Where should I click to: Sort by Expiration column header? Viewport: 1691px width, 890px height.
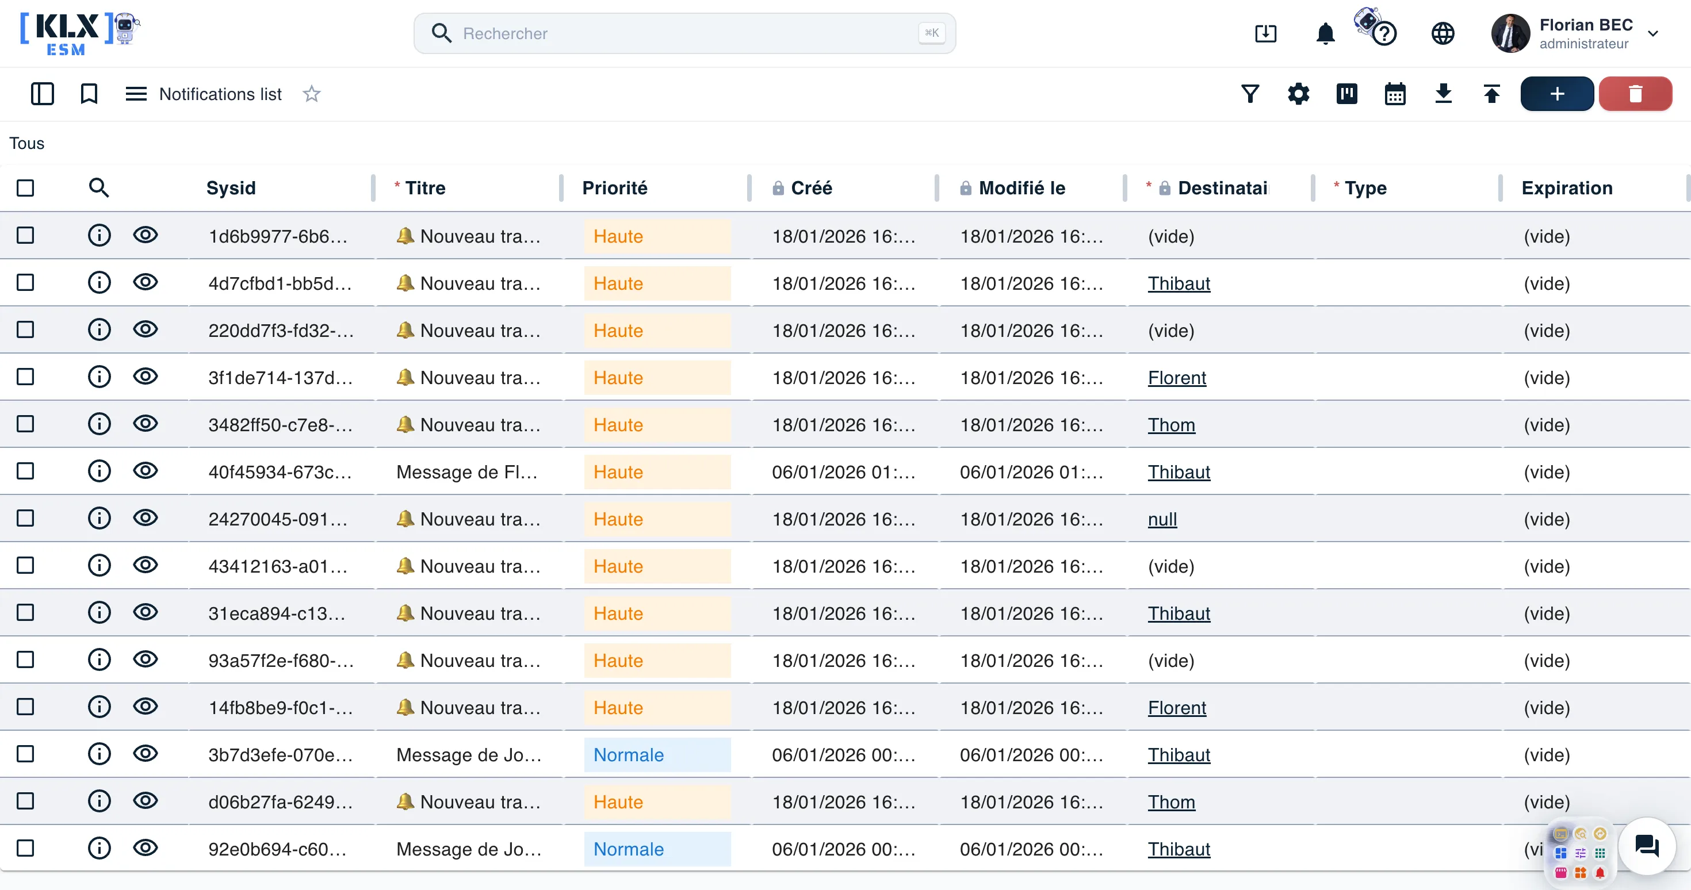(1567, 187)
